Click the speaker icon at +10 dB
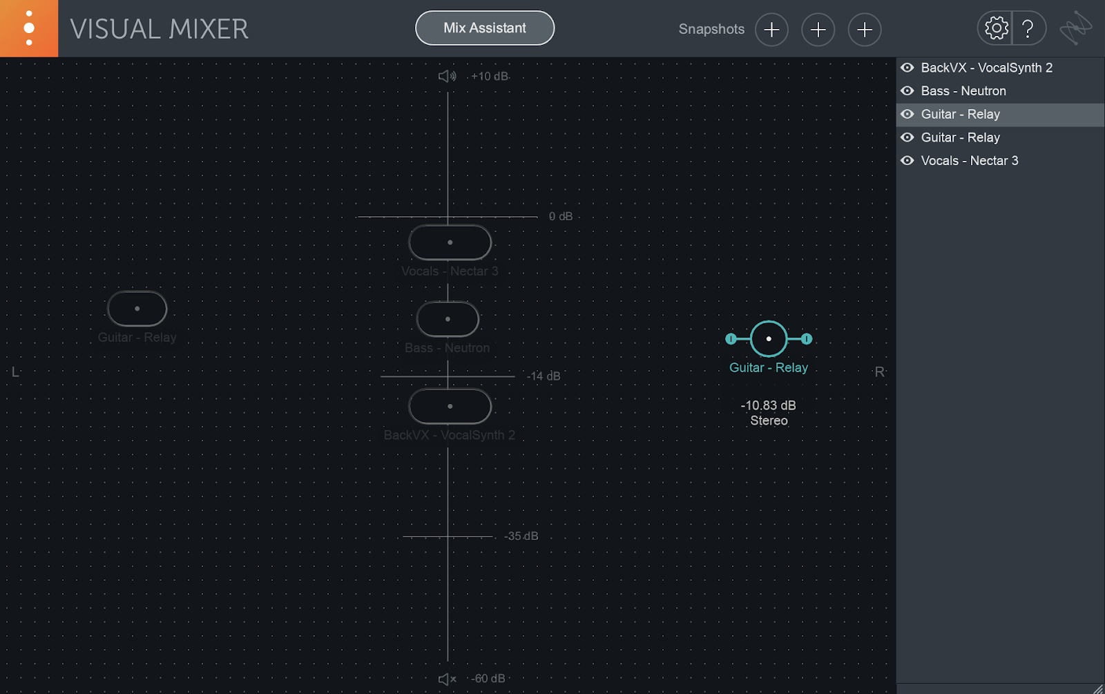The height and width of the screenshot is (694, 1105). coord(448,76)
